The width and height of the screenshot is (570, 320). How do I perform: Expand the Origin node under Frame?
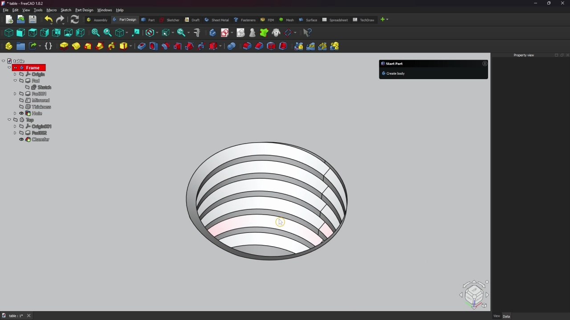15,74
